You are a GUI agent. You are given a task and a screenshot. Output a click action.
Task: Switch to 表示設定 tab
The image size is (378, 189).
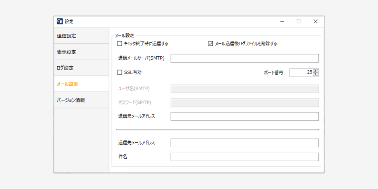pyautogui.click(x=82, y=52)
